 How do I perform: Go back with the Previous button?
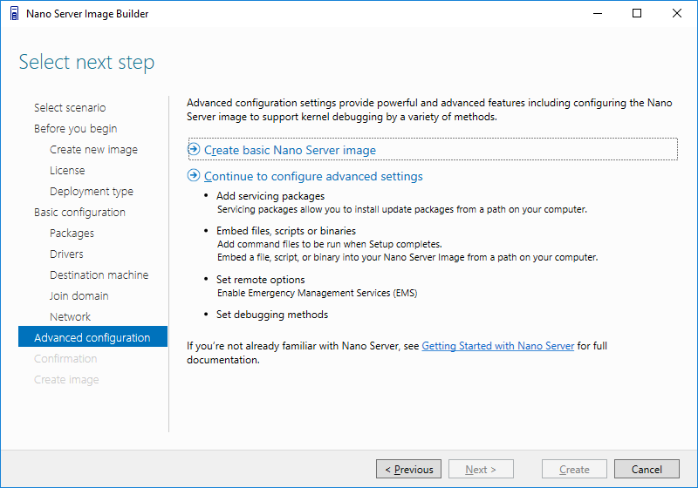[x=408, y=469]
